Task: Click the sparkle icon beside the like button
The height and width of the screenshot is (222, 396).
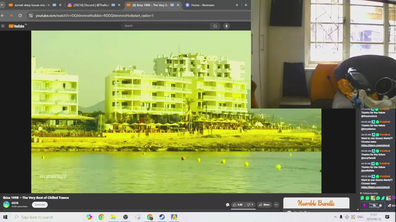Action: click(228, 205)
